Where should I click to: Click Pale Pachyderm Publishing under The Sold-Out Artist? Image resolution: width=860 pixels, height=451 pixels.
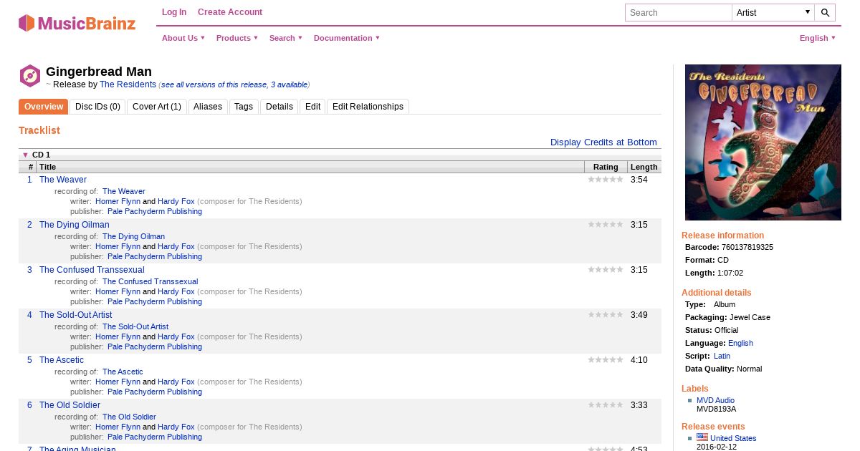click(x=155, y=346)
